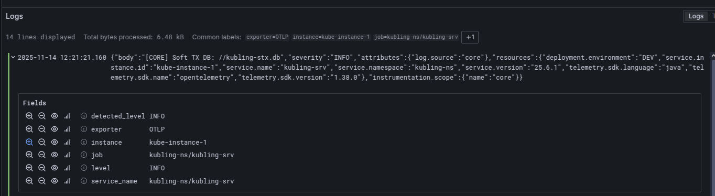Toggle eye icon for detected_level field

click(55, 116)
